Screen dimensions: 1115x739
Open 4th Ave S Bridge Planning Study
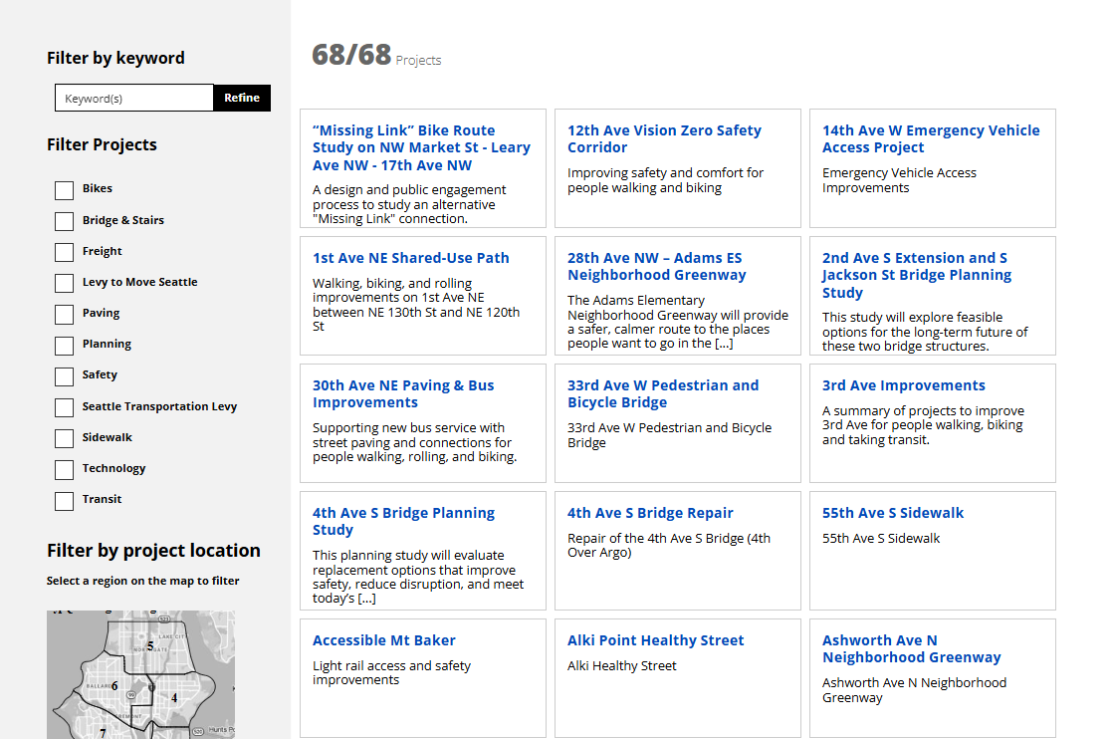(x=403, y=521)
